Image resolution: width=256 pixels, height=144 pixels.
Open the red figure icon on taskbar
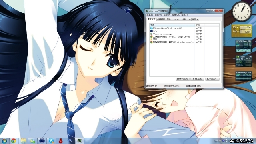[x=60, y=141]
